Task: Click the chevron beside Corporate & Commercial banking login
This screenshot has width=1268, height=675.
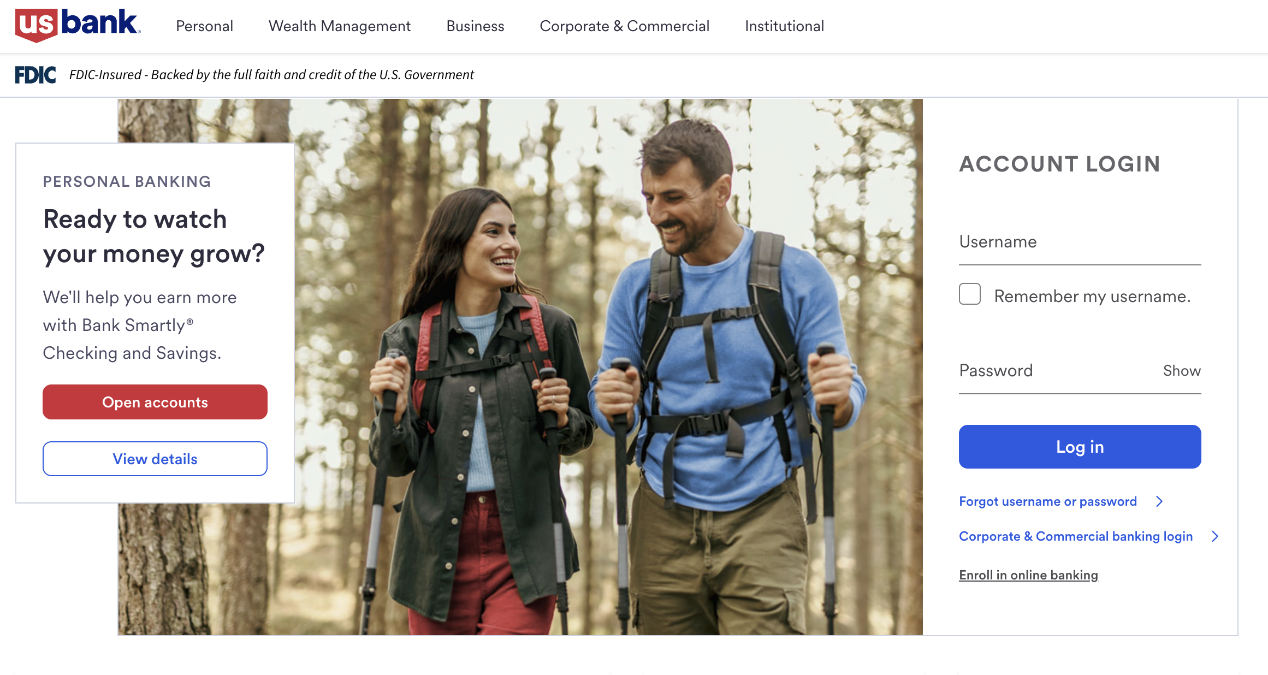Action: click(x=1215, y=536)
